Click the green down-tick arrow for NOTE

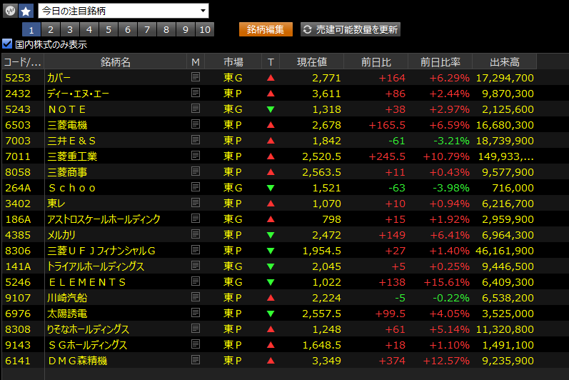coord(271,109)
